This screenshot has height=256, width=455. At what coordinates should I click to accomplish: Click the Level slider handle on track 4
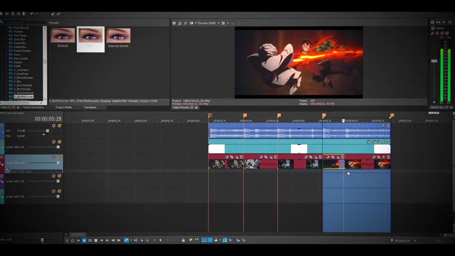pos(58,181)
